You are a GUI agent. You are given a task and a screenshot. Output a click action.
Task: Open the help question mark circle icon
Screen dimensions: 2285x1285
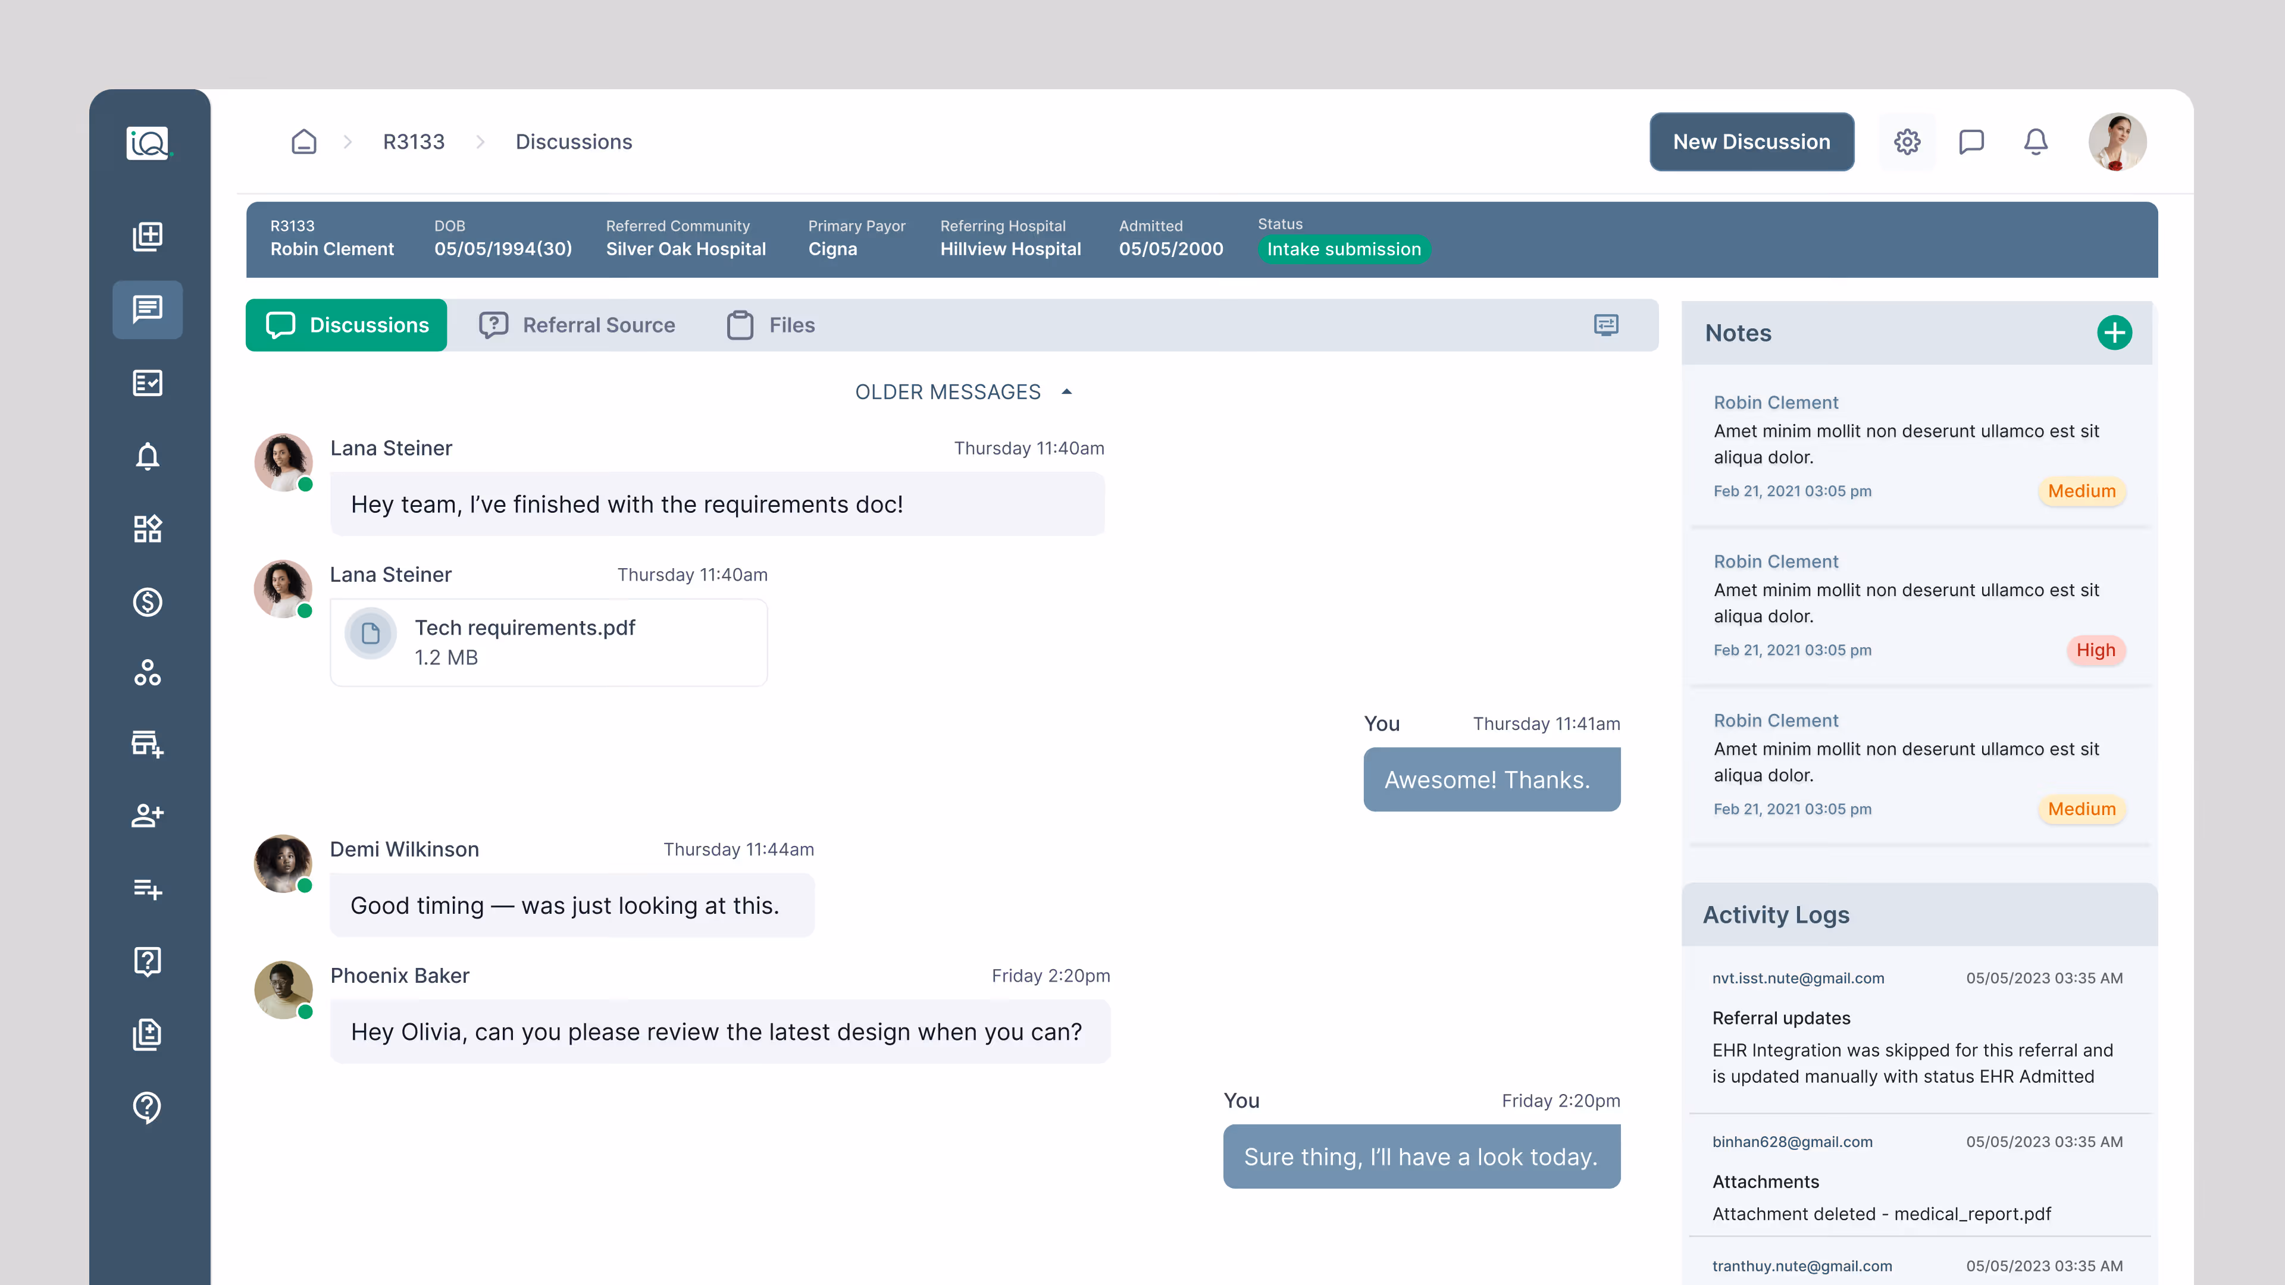(x=147, y=1107)
